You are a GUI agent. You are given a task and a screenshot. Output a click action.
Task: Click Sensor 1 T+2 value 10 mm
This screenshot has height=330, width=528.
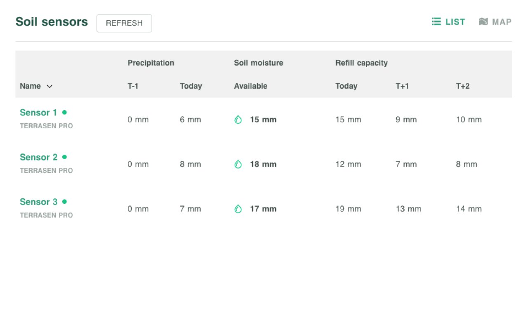point(469,120)
